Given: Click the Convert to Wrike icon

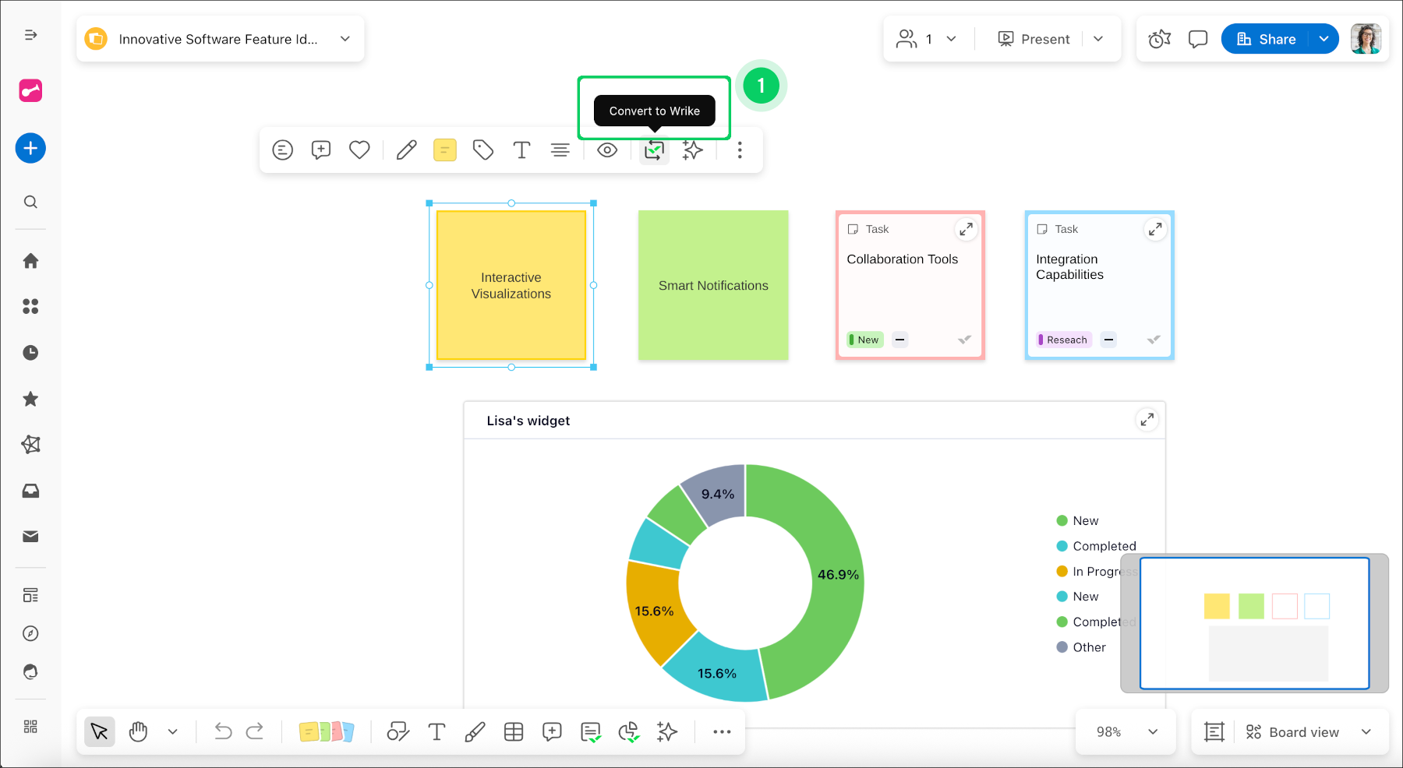Looking at the screenshot, I should [654, 150].
